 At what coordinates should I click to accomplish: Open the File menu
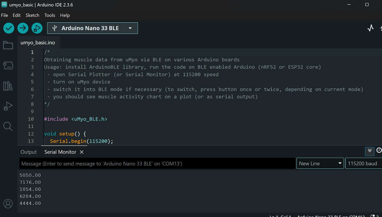tap(5, 15)
